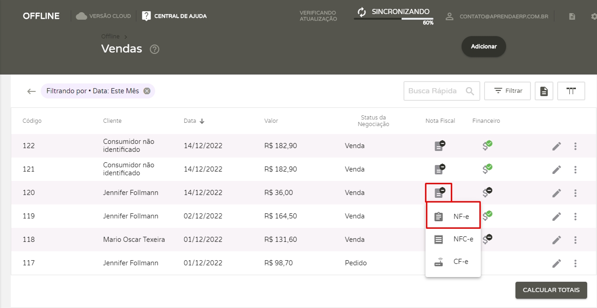This screenshot has height=308, width=597.
Task: Click the help question mark beside Vendas
Action: (x=155, y=49)
